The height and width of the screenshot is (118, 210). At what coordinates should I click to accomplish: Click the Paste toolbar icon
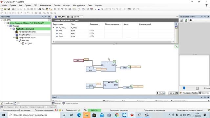point(32,9)
